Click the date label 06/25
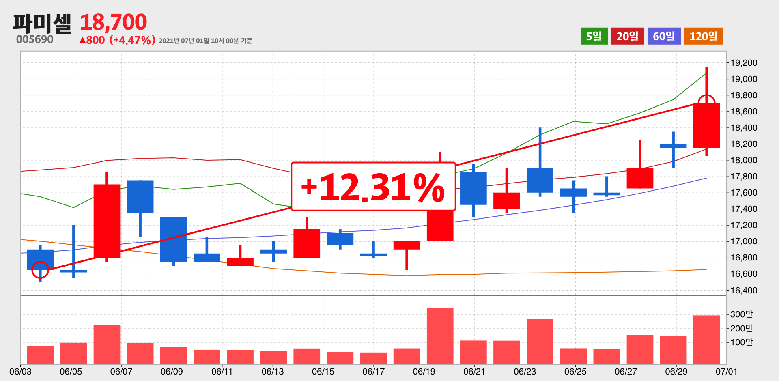This screenshot has height=381, width=779. pyautogui.click(x=575, y=372)
